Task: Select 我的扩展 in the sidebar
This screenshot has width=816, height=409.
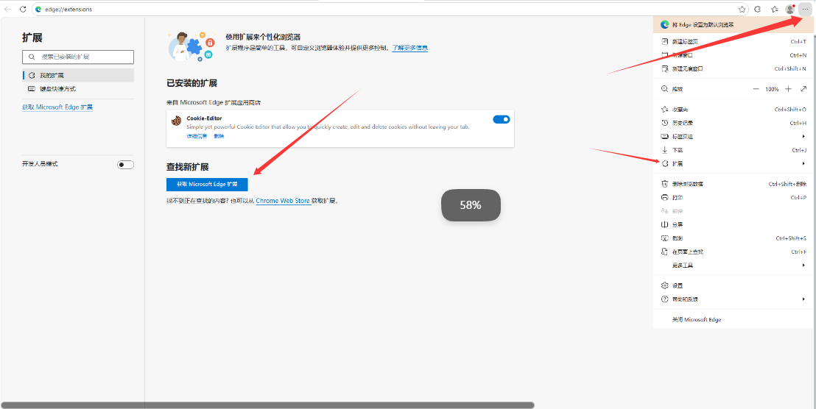Action: (x=78, y=75)
